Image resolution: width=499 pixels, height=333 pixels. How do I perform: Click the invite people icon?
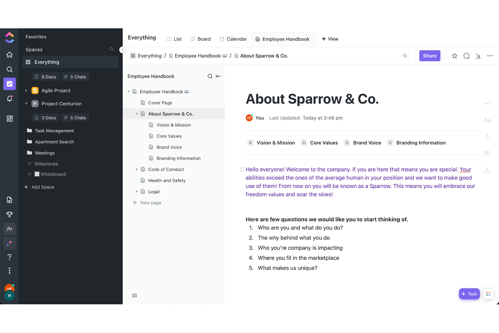(9, 229)
